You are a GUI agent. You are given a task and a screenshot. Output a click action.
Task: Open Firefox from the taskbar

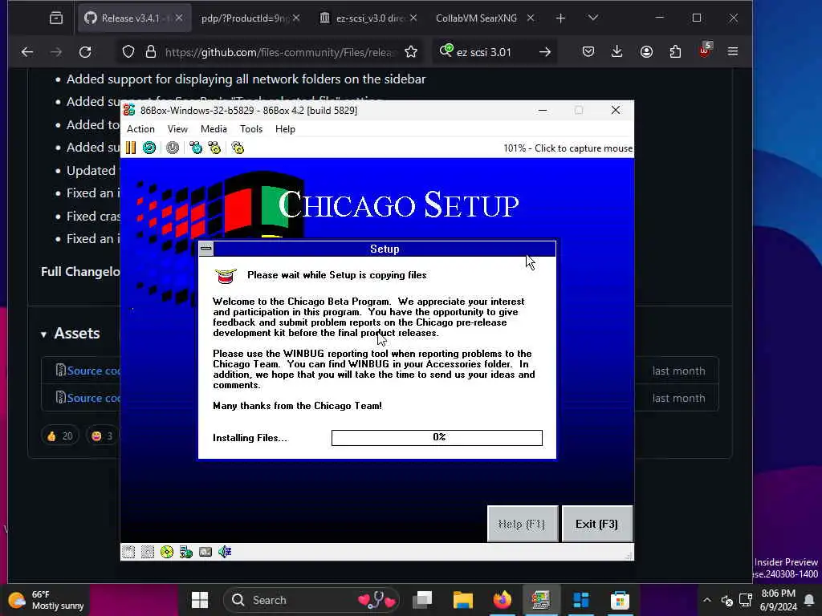pyautogui.click(x=502, y=600)
